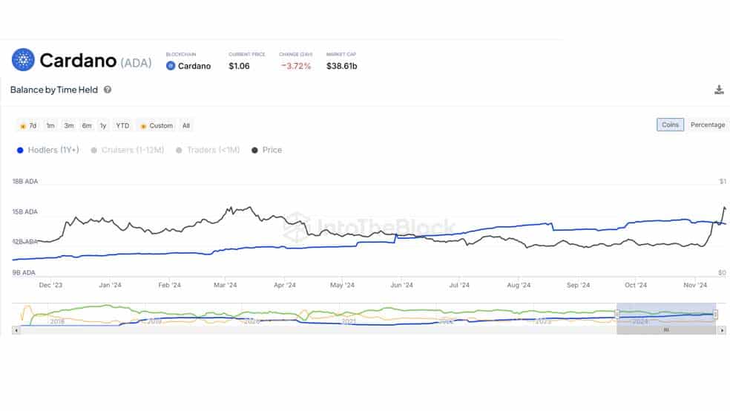Select the 1y time range
The height and width of the screenshot is (411, 730).
pos(103,125)
